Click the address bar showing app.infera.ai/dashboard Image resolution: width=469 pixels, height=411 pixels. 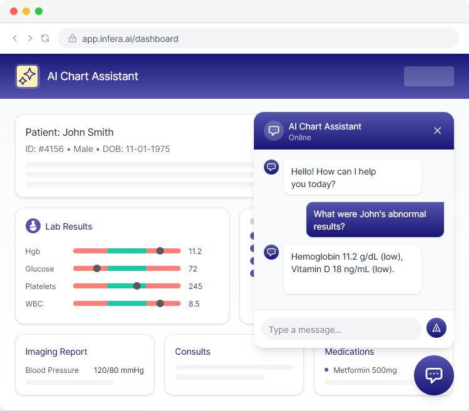pos(258,39)
